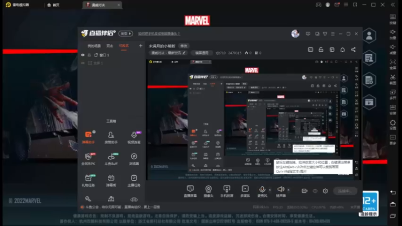Click the start streaming pill button
The height and width of the screenshot is (226, 402).
345,191
